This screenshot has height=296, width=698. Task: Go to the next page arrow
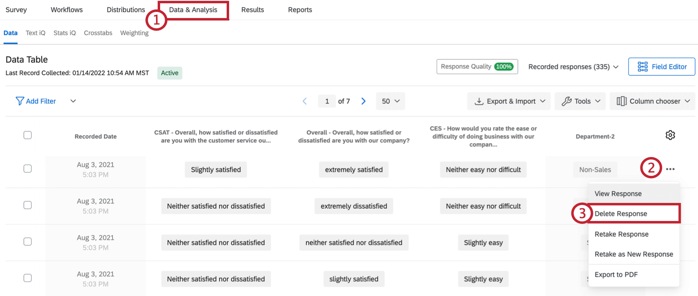[363, 101]
